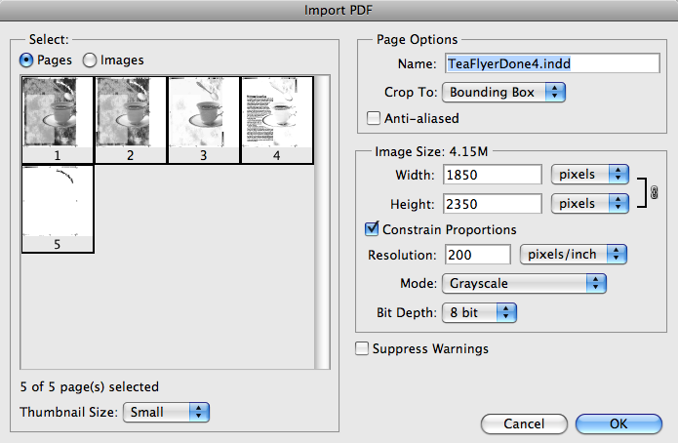Click the '5 of 5 page(s) selected' text
Viewport: 678px width, 443px height.
[90, 386]
